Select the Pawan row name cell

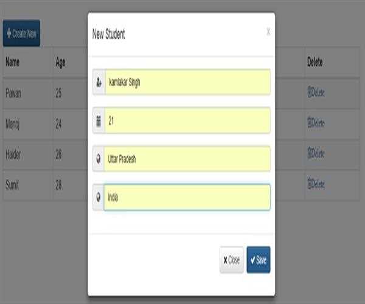tap(13, 93)
